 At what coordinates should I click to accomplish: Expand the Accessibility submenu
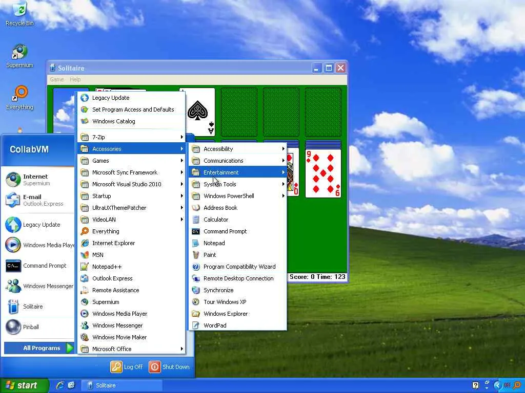(x=238, y=149)
